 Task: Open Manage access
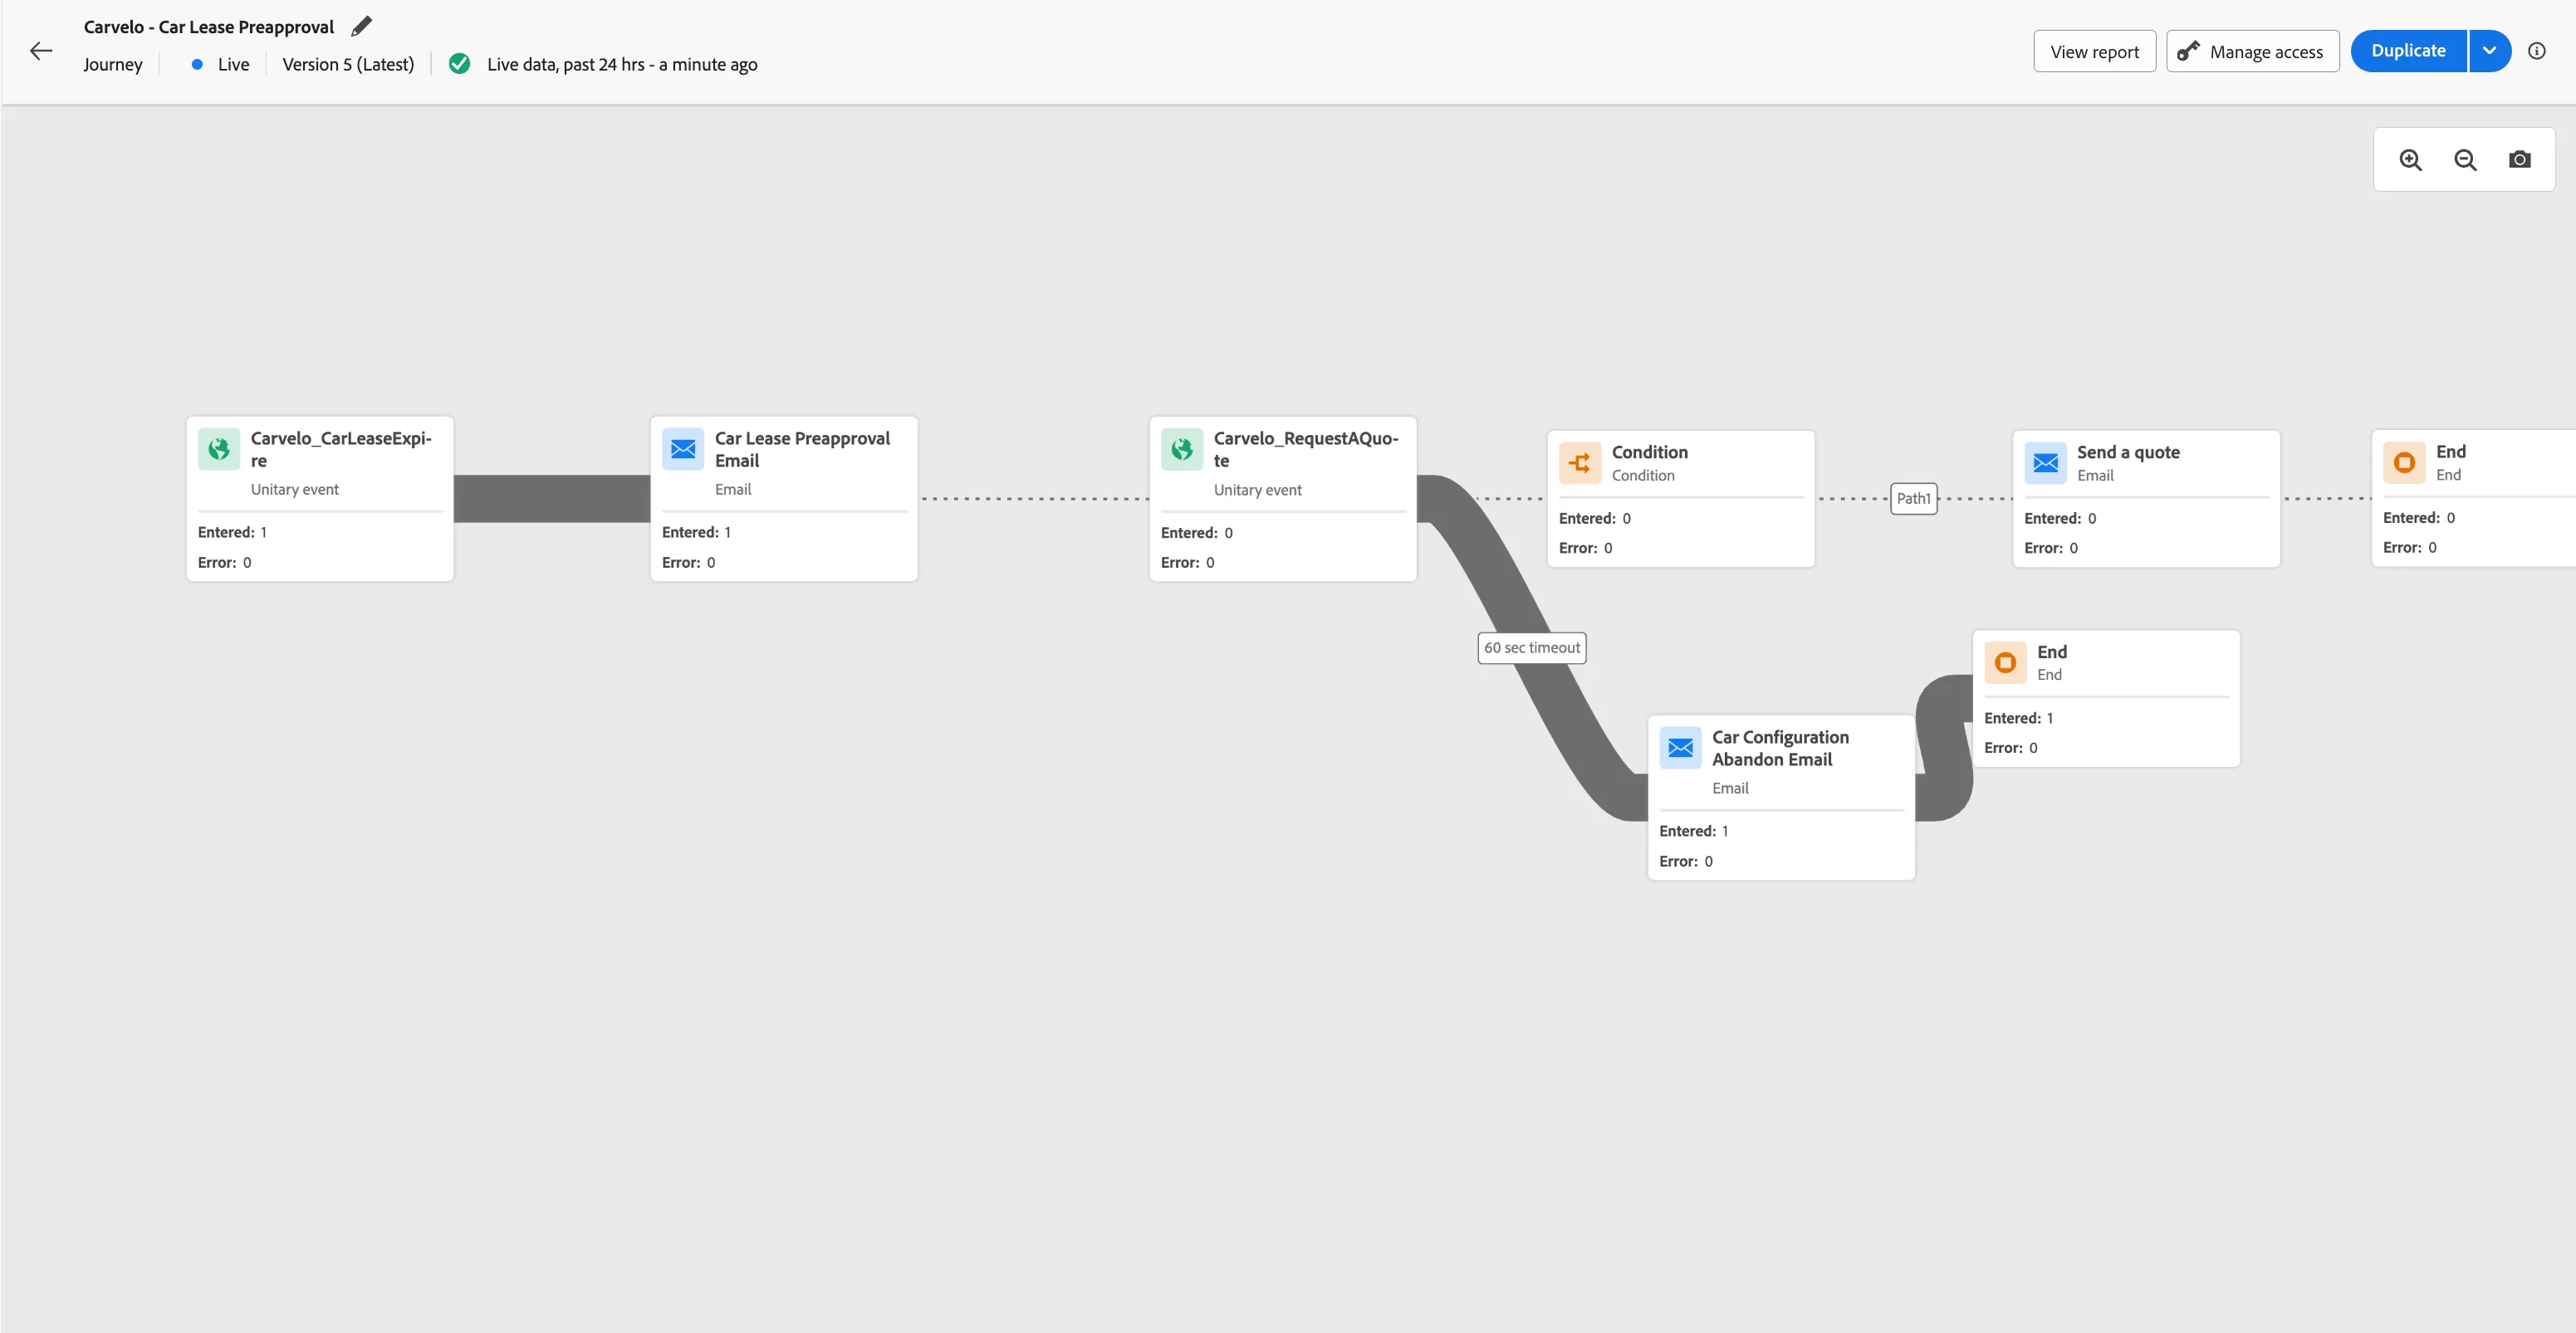(x=2252, y=51)
